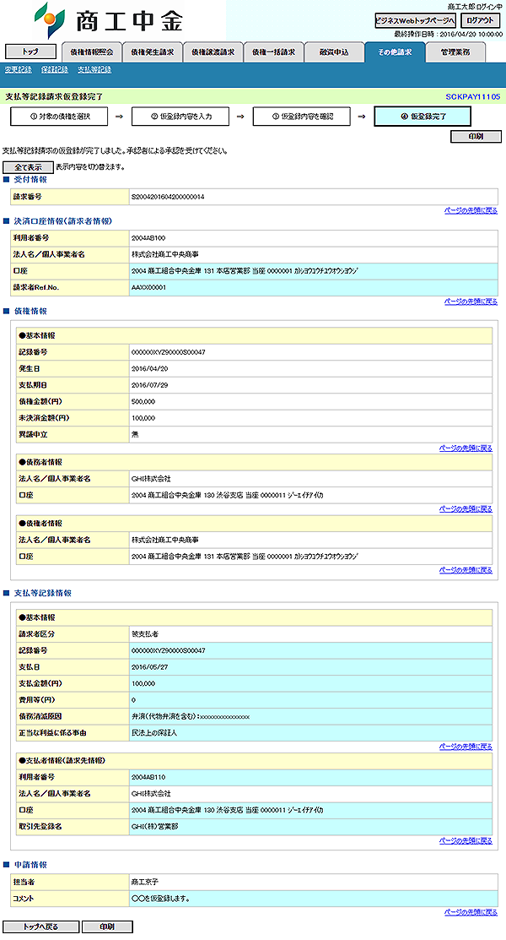Click the 印刷 button below the step bar
Image resolution: width=506 pixels, height=940 pixels.
point(476,137)
